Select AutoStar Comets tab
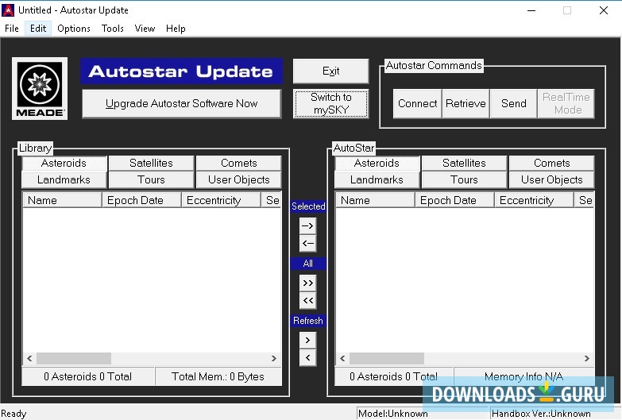Image resolution: width=622 pixels, height=420 pixels. (x=552, y=163)
